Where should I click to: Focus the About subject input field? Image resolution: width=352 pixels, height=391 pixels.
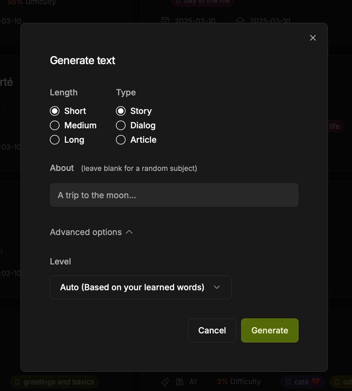(174, 195)
